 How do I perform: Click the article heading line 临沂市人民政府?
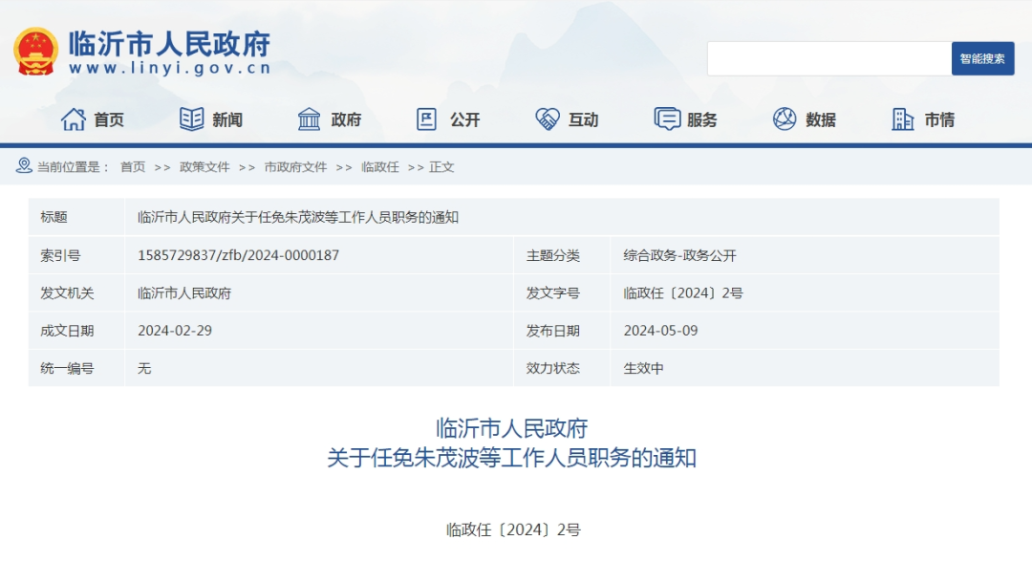(511, 428)
